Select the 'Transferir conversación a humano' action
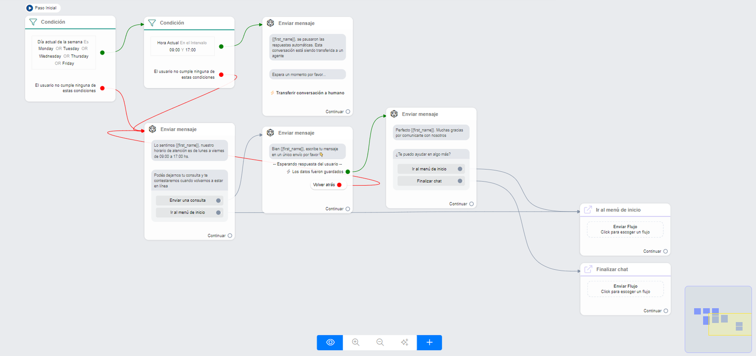Viewport: 756px width, 356px height. (310, 93)
